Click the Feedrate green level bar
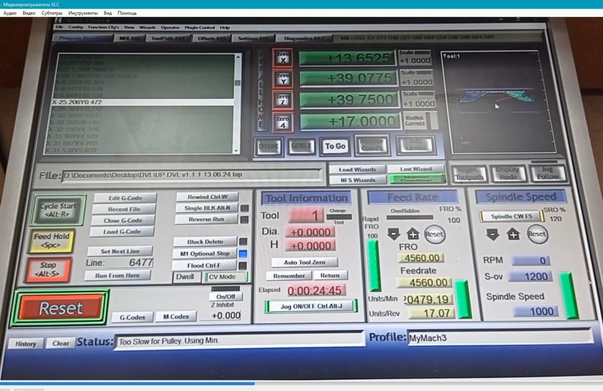603x391 pixels. click(461, 300)
